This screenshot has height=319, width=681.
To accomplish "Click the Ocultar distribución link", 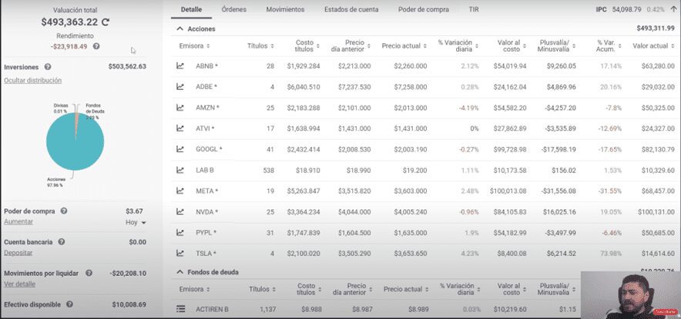I will [x=33, y=81].
